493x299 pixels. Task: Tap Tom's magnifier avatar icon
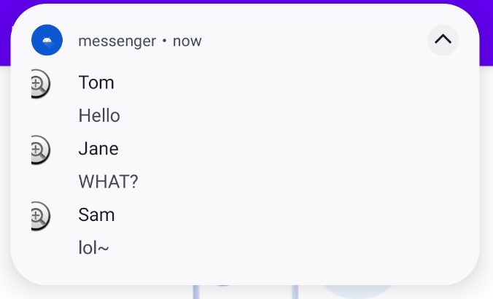(x=41, y=84)
